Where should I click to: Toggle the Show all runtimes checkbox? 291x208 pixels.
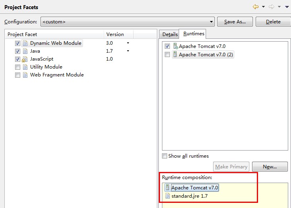(165, 156)
